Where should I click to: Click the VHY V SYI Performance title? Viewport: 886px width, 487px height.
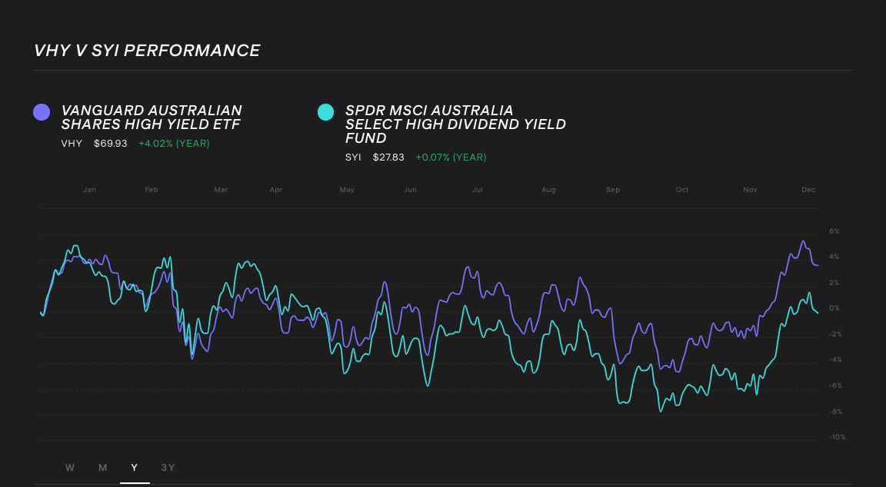tap(146, 50)
